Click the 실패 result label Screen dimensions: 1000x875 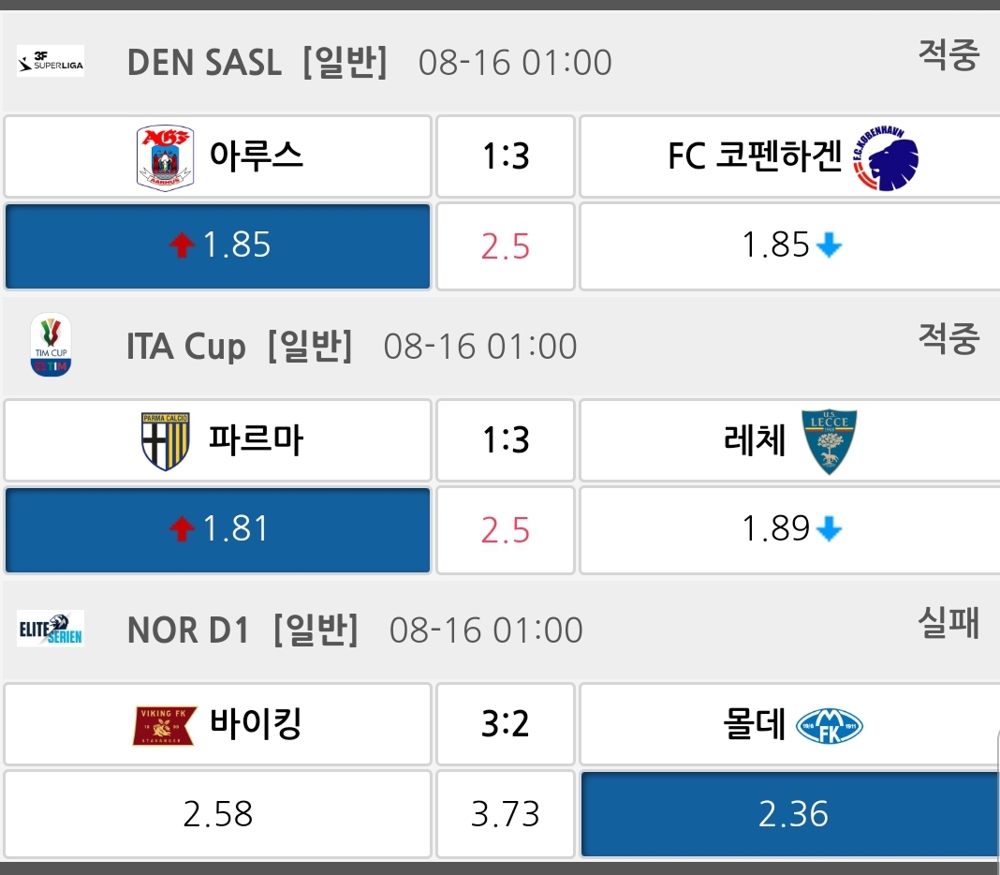[x=948, y=623]
